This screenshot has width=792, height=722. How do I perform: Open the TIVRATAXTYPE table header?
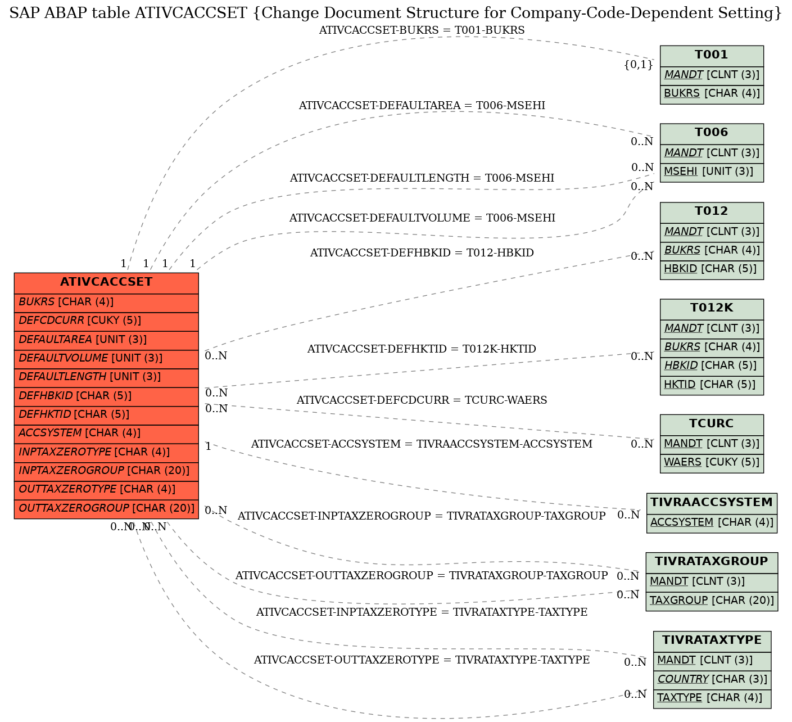712,640
